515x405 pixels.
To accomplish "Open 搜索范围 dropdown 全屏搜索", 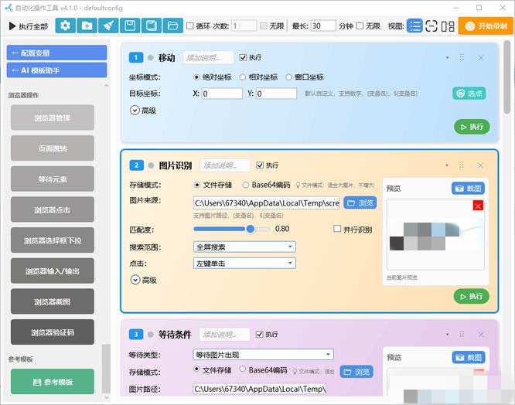I will coord(244,247).
